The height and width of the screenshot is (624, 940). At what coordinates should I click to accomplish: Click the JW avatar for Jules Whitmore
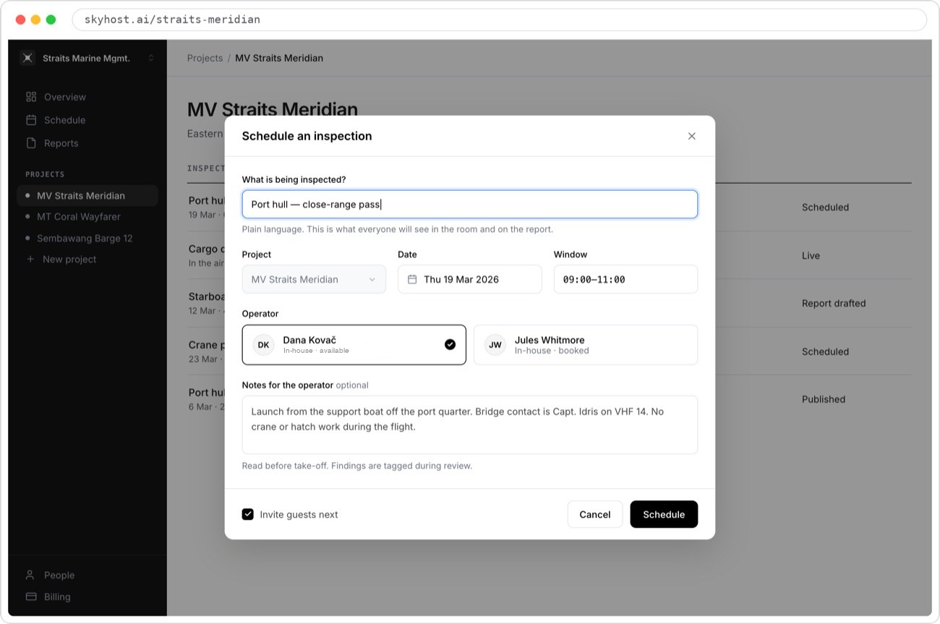(495, 345)
